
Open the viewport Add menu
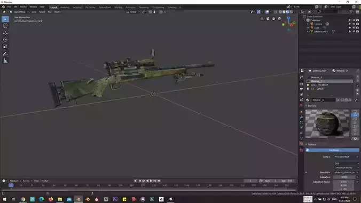(50, 12)
